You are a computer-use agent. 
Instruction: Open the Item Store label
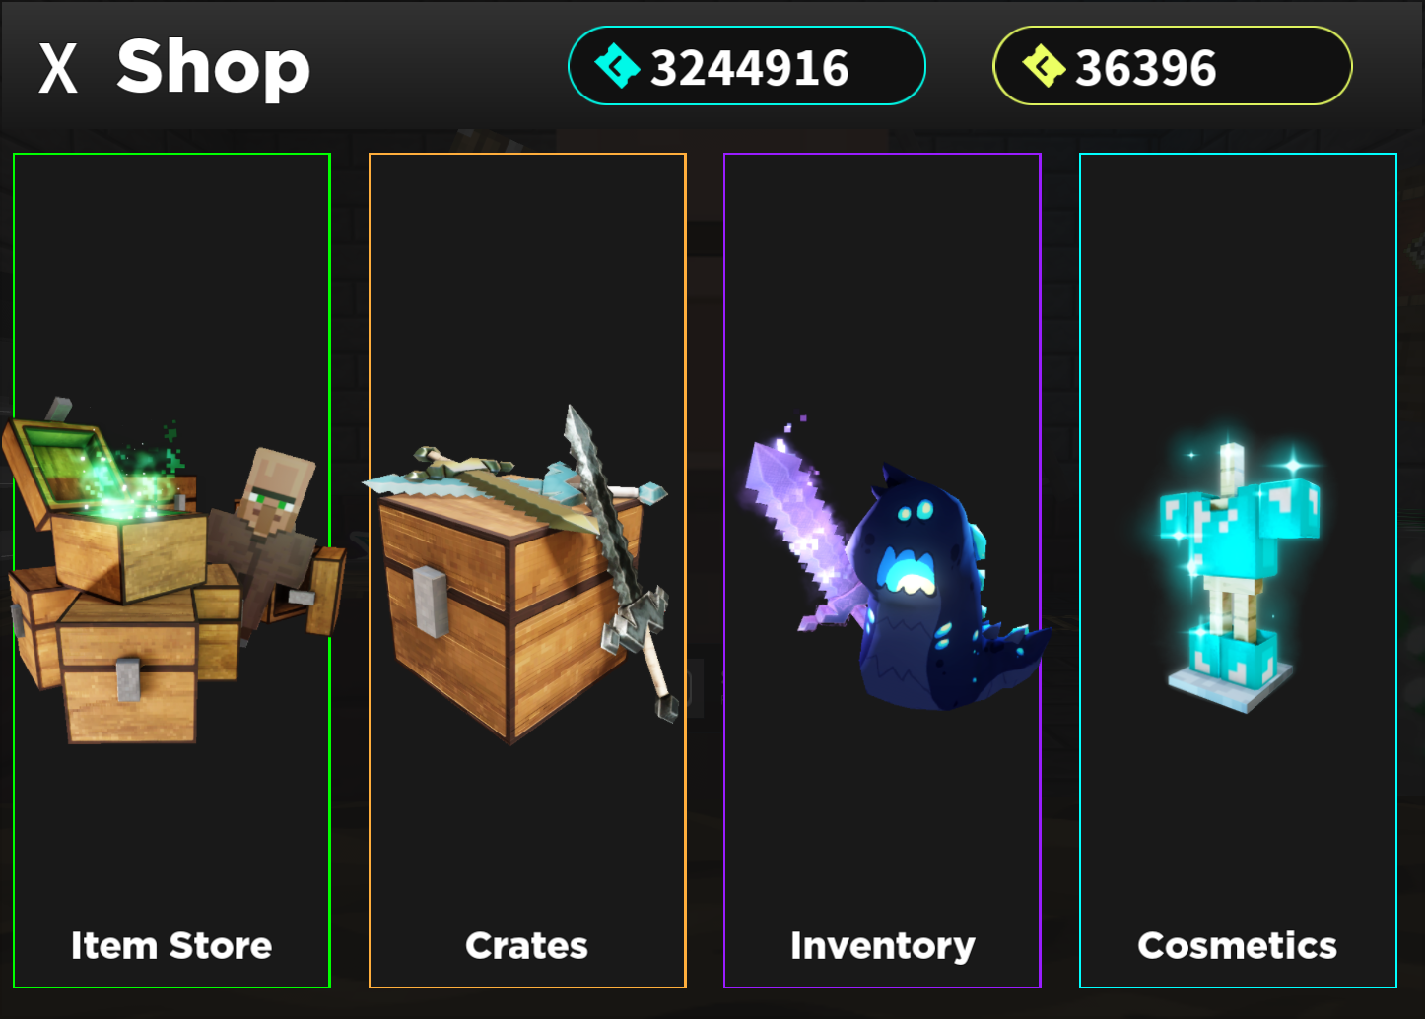171,945
